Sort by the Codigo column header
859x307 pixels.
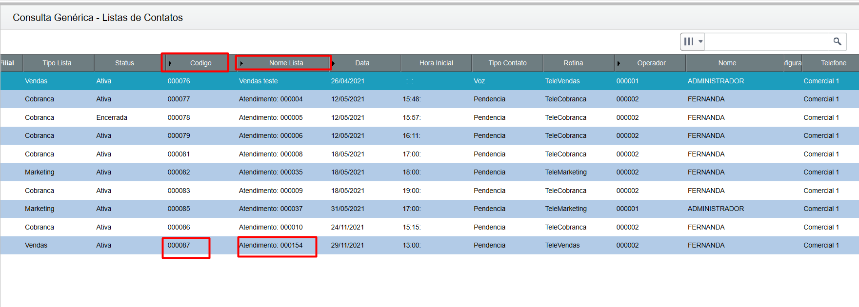click(x=200, y=63)
